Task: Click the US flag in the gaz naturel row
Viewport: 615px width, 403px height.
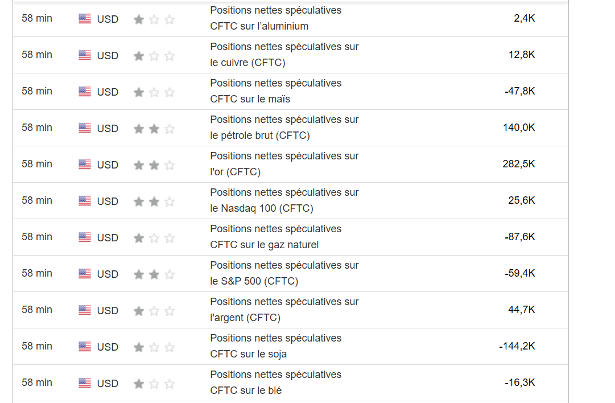Action: [85, 237]
